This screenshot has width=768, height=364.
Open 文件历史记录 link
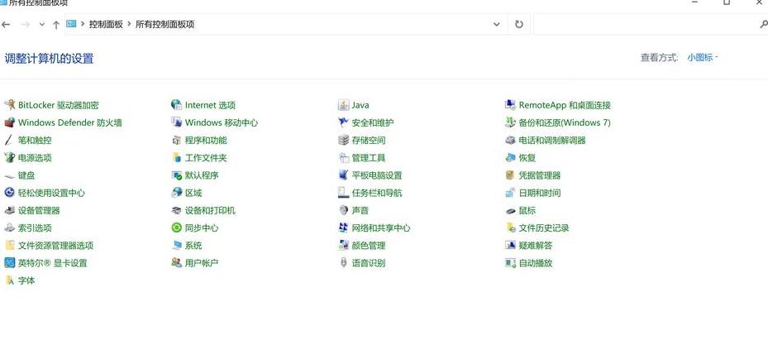click(x=544, y=227)
